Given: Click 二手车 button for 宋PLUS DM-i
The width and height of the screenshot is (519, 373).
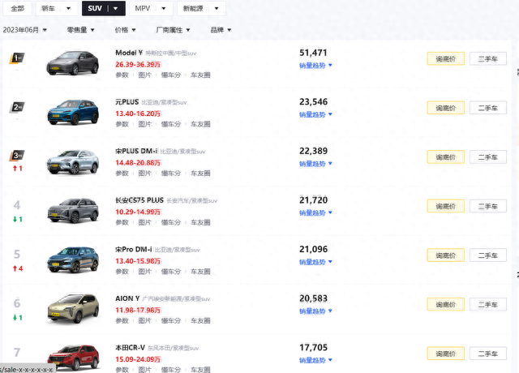Looking at the screenshot, I should click(488, 157).
